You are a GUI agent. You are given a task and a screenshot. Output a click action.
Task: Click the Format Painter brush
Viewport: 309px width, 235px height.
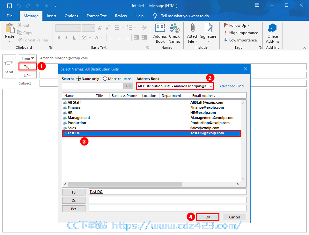point(20,40)
